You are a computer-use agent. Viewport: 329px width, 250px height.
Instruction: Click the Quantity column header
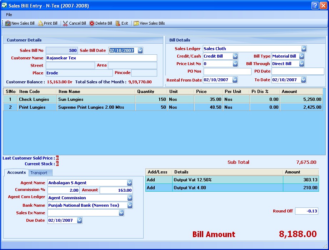[151, 92]
